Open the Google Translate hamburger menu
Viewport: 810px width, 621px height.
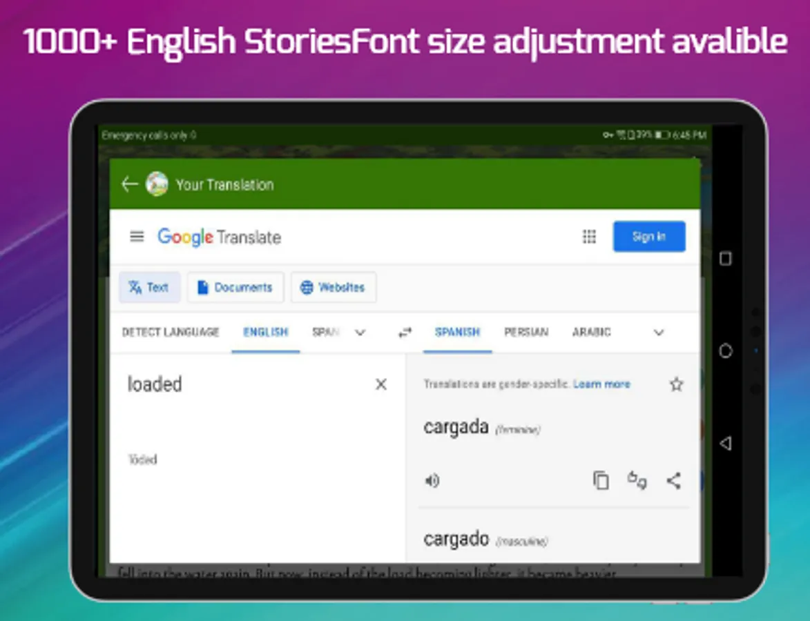136,237
